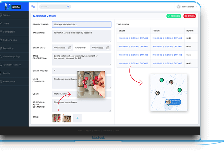
Task: Click finish time in 05:22 hours row
Action: pos(167,46)
